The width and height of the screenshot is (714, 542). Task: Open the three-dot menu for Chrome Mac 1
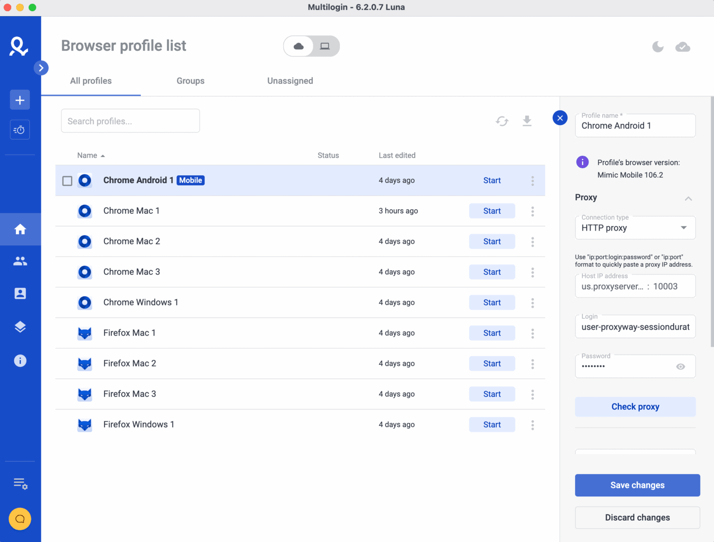(533, 211)
